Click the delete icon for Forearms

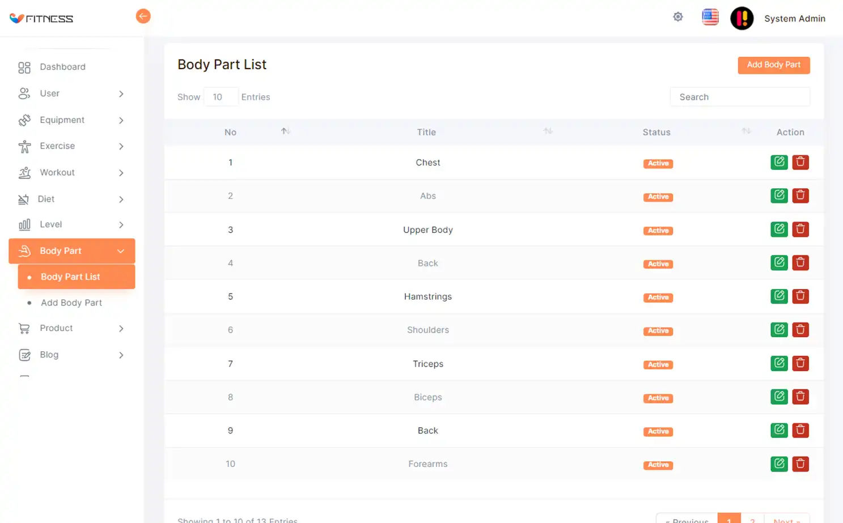[800, 464]
